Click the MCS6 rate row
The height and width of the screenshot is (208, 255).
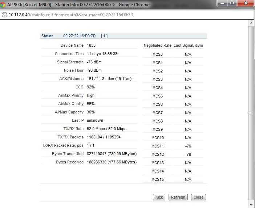(173, 104)
